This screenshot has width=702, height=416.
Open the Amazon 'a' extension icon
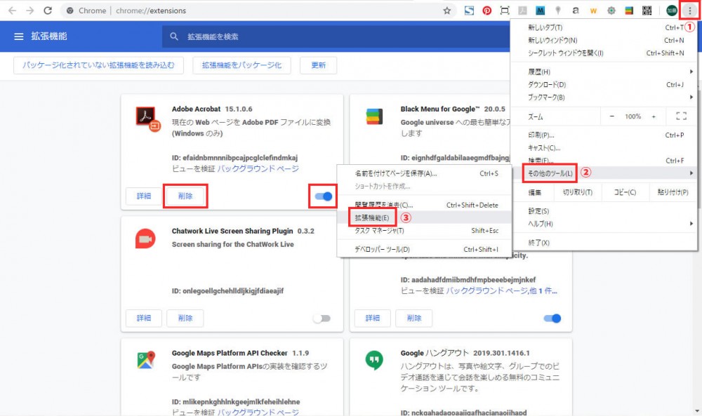coord(576,11)
